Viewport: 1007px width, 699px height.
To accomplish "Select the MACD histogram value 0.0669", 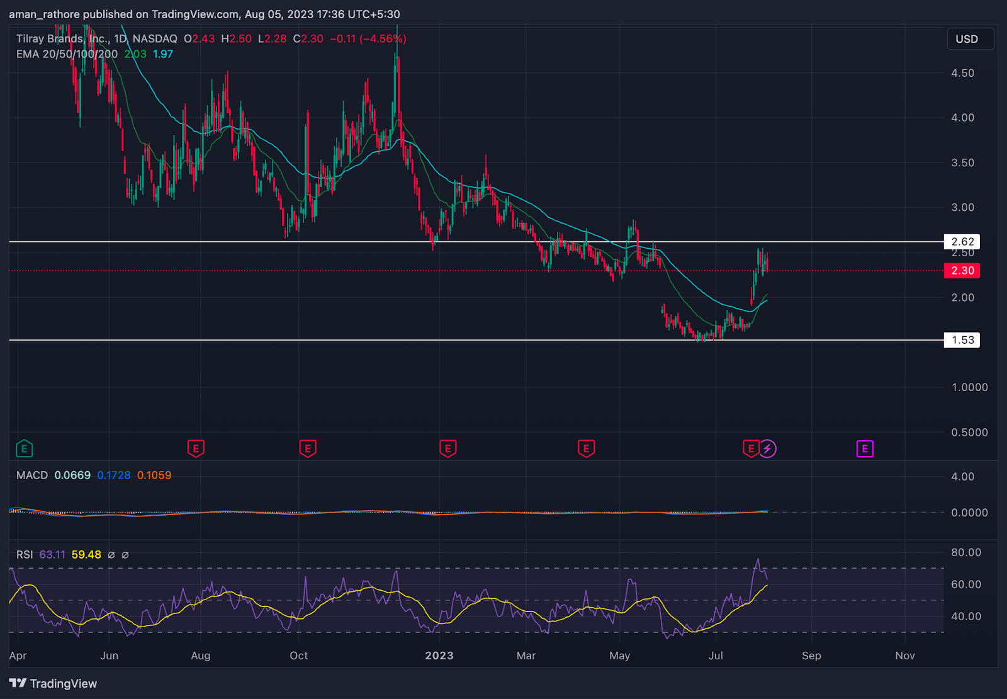I will click(x=72, y=475).
